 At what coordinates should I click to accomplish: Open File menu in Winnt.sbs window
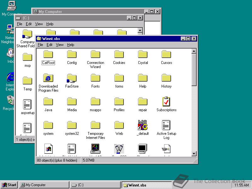[40, 45]
